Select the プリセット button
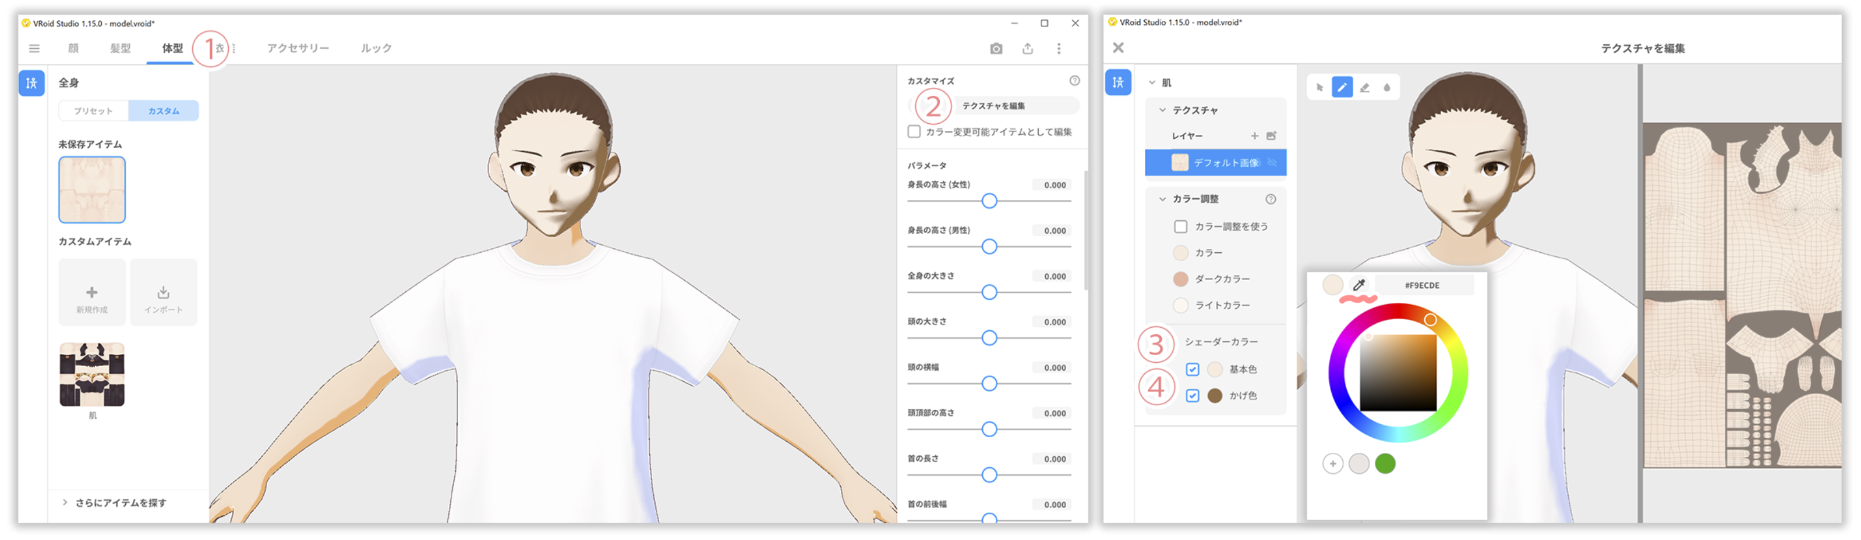 pos(93,111)
